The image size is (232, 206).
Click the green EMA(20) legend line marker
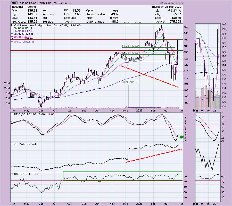point(12,28)
